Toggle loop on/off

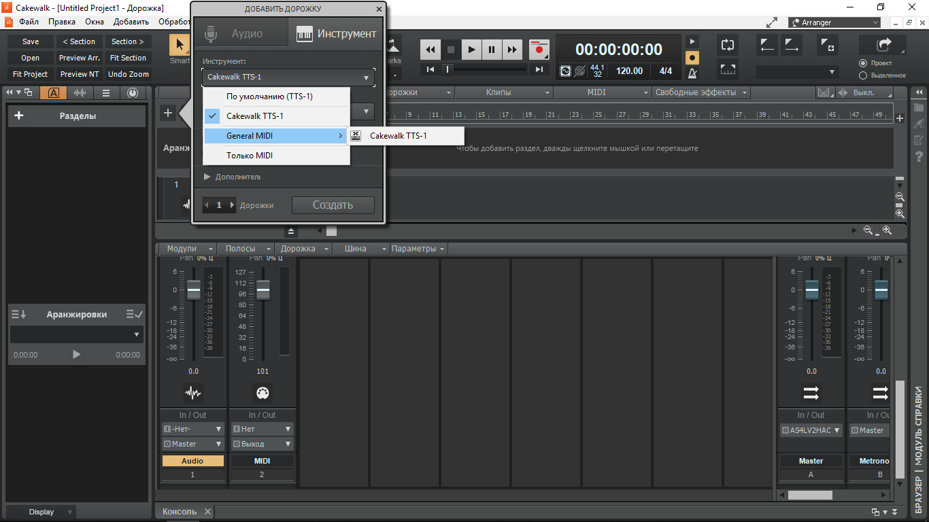(728, 46)
